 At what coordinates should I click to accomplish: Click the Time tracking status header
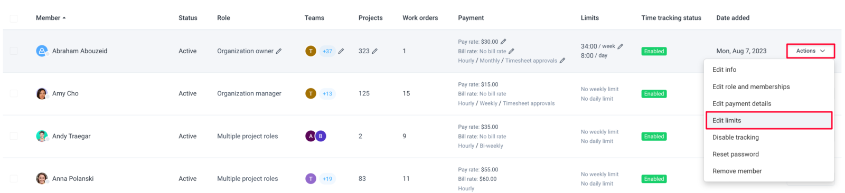(x=671, y=18)
